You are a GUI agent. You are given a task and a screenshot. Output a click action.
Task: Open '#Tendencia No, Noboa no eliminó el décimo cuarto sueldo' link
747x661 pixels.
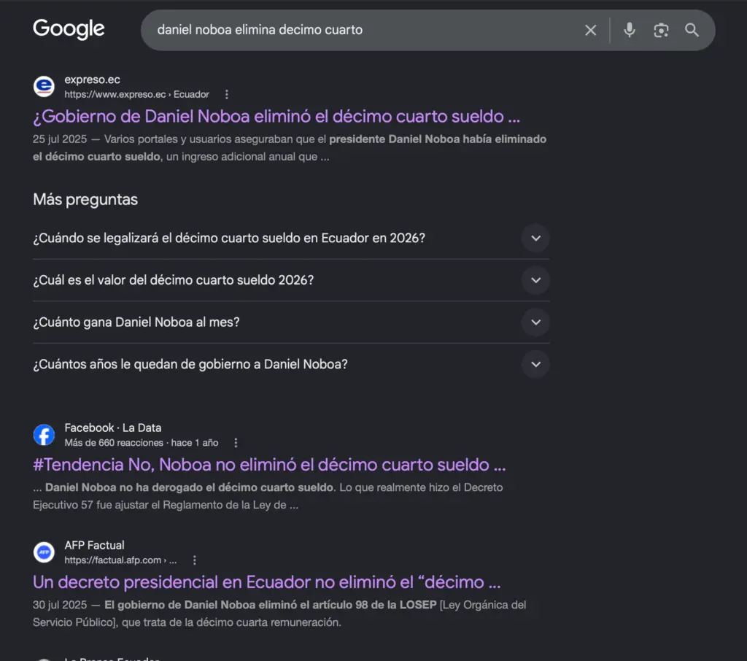tap(269, 465)
